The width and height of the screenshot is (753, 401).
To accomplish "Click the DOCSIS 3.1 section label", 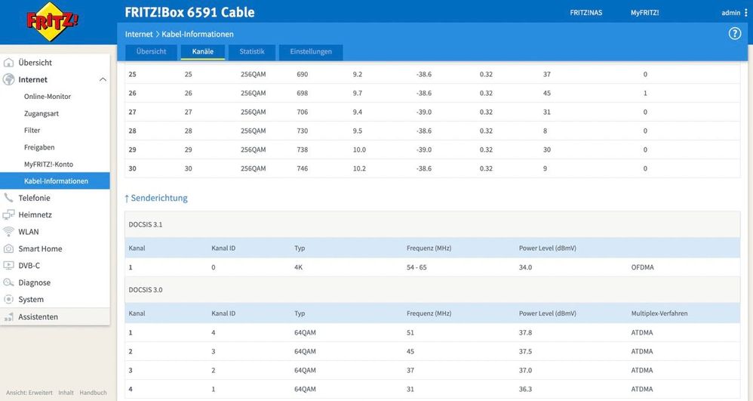I will point(146,224).
